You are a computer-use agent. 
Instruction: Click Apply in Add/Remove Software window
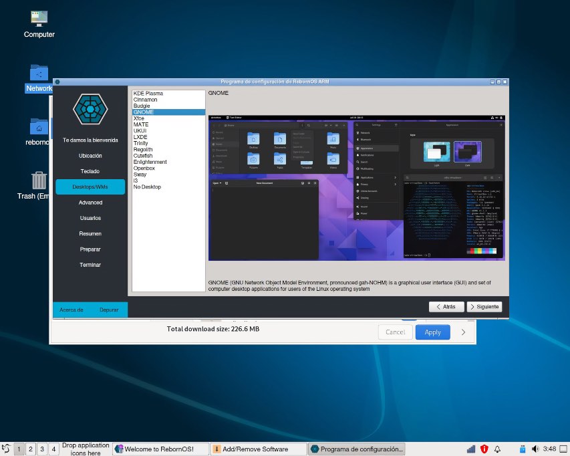coord(432,332)
